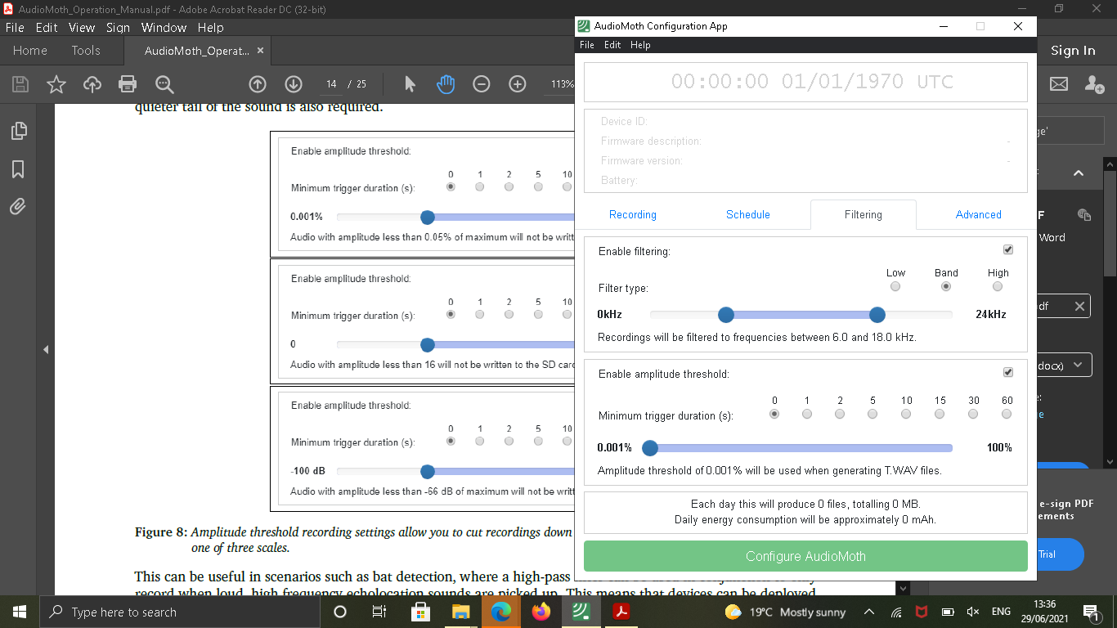Screen dimensions: 1117x628
Task: Zoom out with the Acrobat minus icon
Action: coord(482,84)
